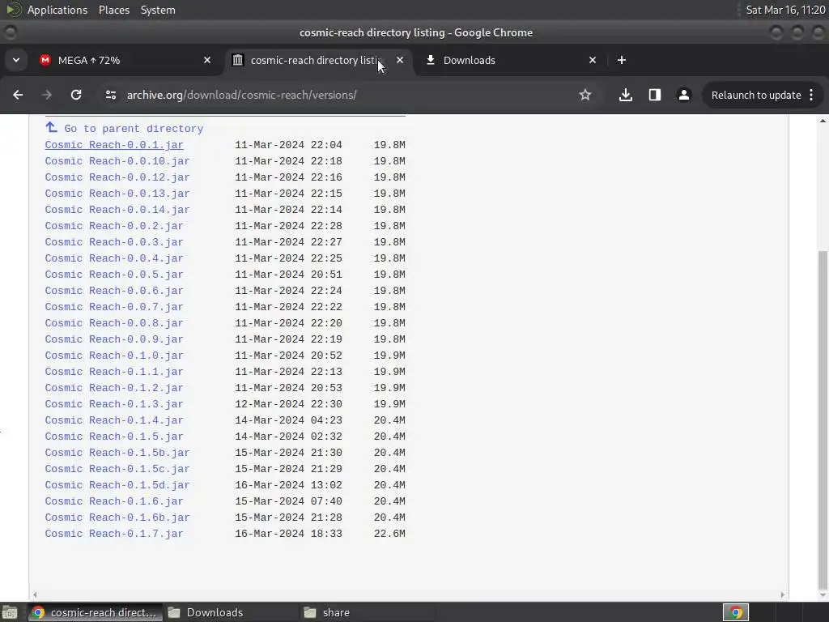Image resolution: width=829 pixels, height=622 pixels.
Task: Bookmark this page with the star icon
Action: 585,95
